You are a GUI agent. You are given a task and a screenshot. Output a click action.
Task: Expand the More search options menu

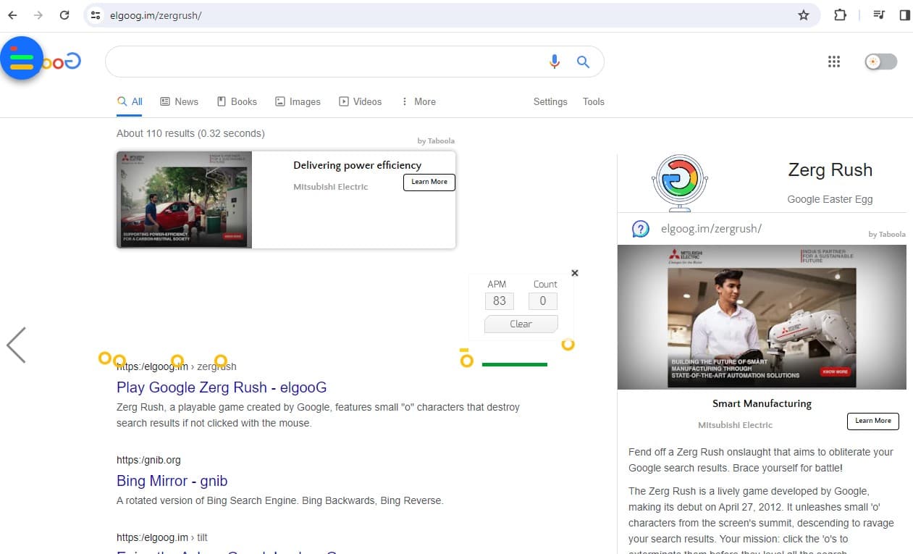pos(418,102)
